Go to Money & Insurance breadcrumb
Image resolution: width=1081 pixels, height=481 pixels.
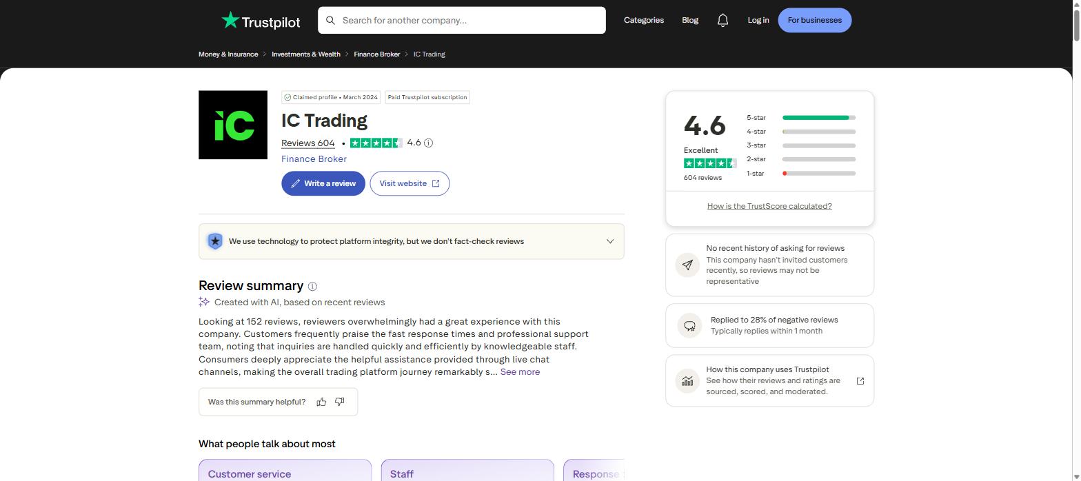tap(228, 54)
